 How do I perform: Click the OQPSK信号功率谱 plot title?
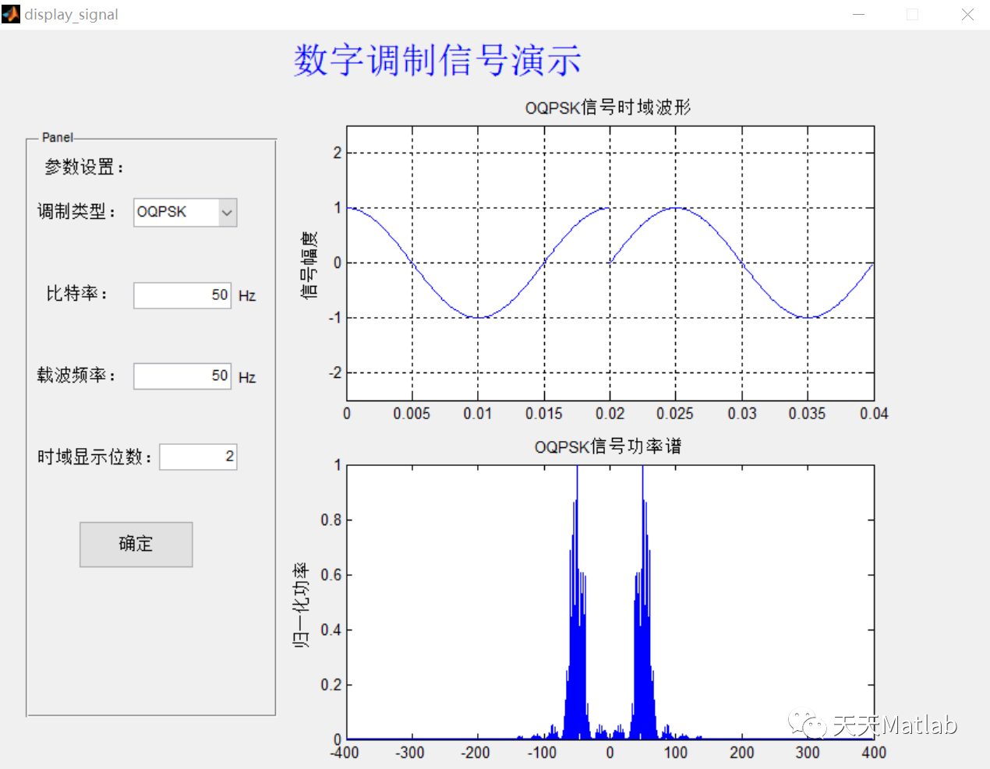(x=610, y=446)
